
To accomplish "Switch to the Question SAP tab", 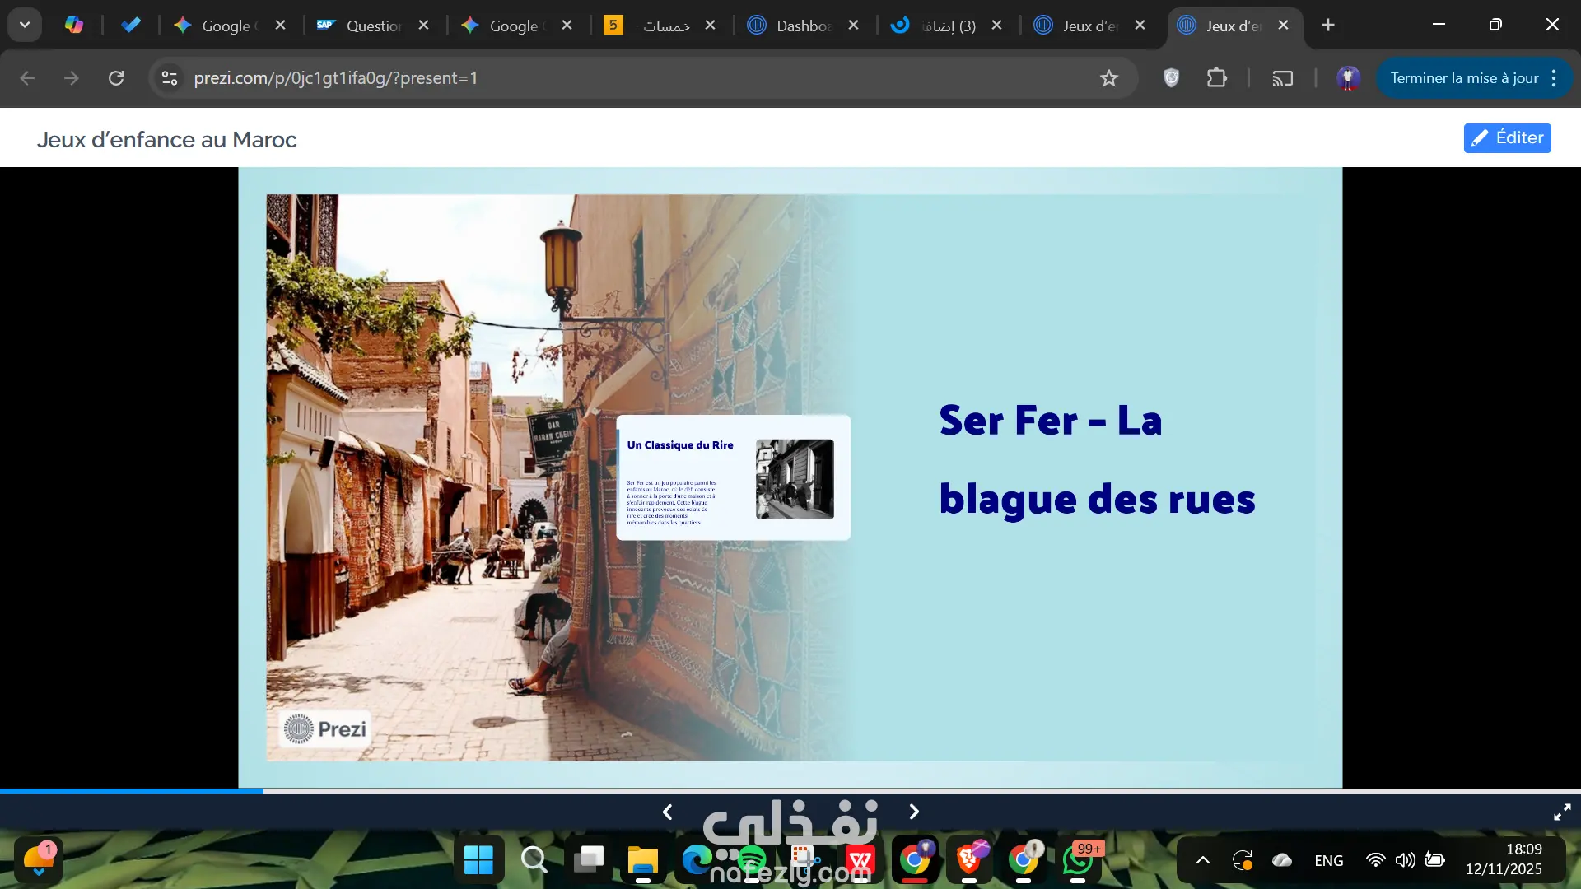I will (372, 26).
